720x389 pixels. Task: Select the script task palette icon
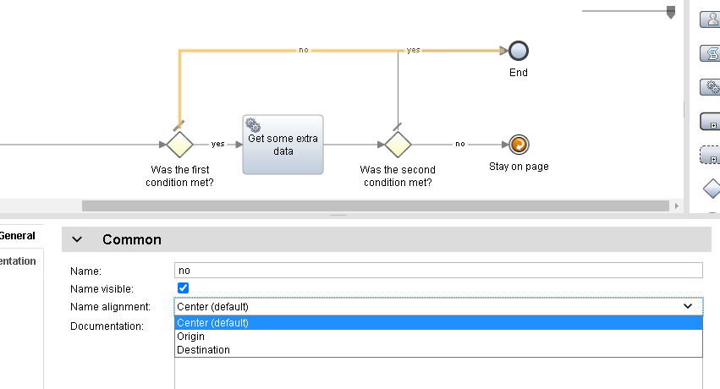click(710, 53)
